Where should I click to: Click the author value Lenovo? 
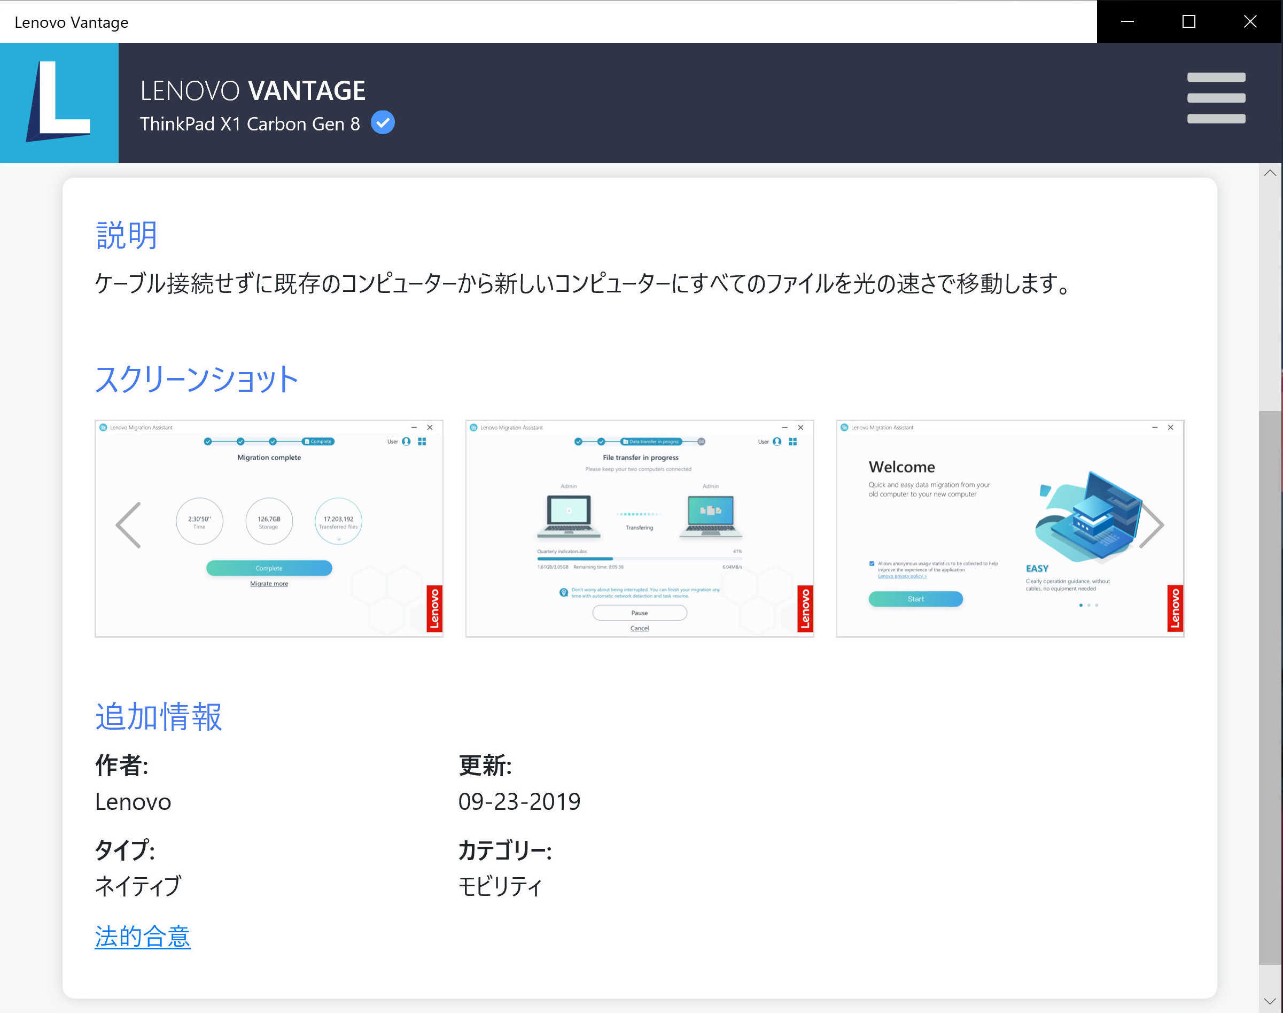tap(134, 802)
